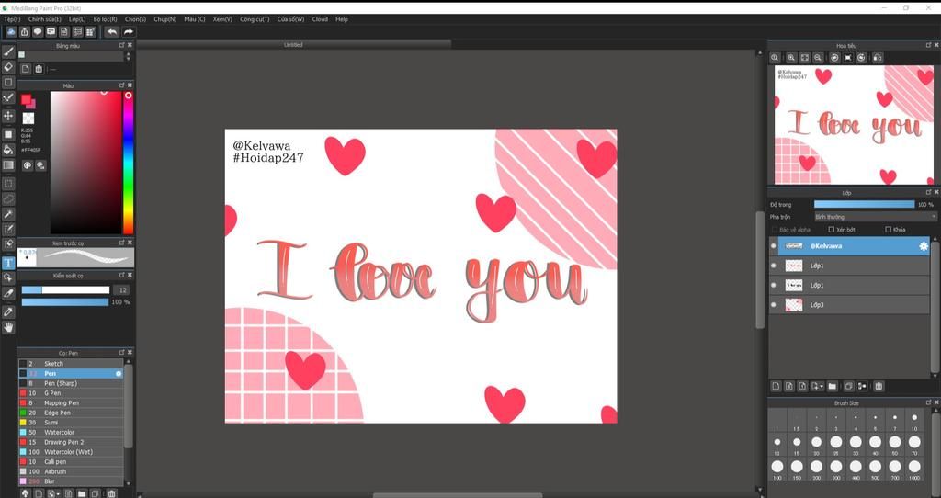Click new layer icon in layer panel
The width and height of the screenshot is (941, 498).
coord(776,387)
